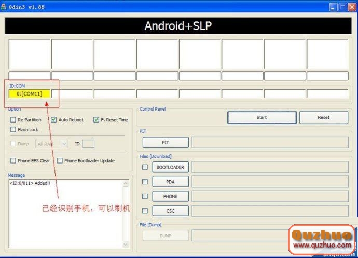Viewport: 358px width, 258px height.
Task: Click the PDA file button
Action: [170, 182]
